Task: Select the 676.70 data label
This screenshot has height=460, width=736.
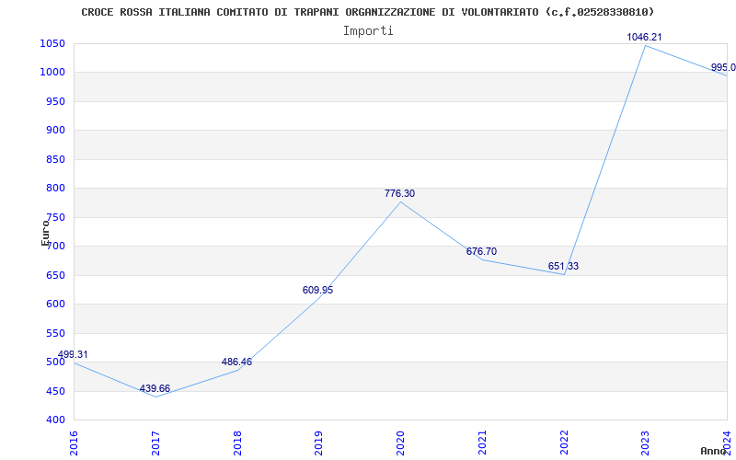Action: (481, 251)
